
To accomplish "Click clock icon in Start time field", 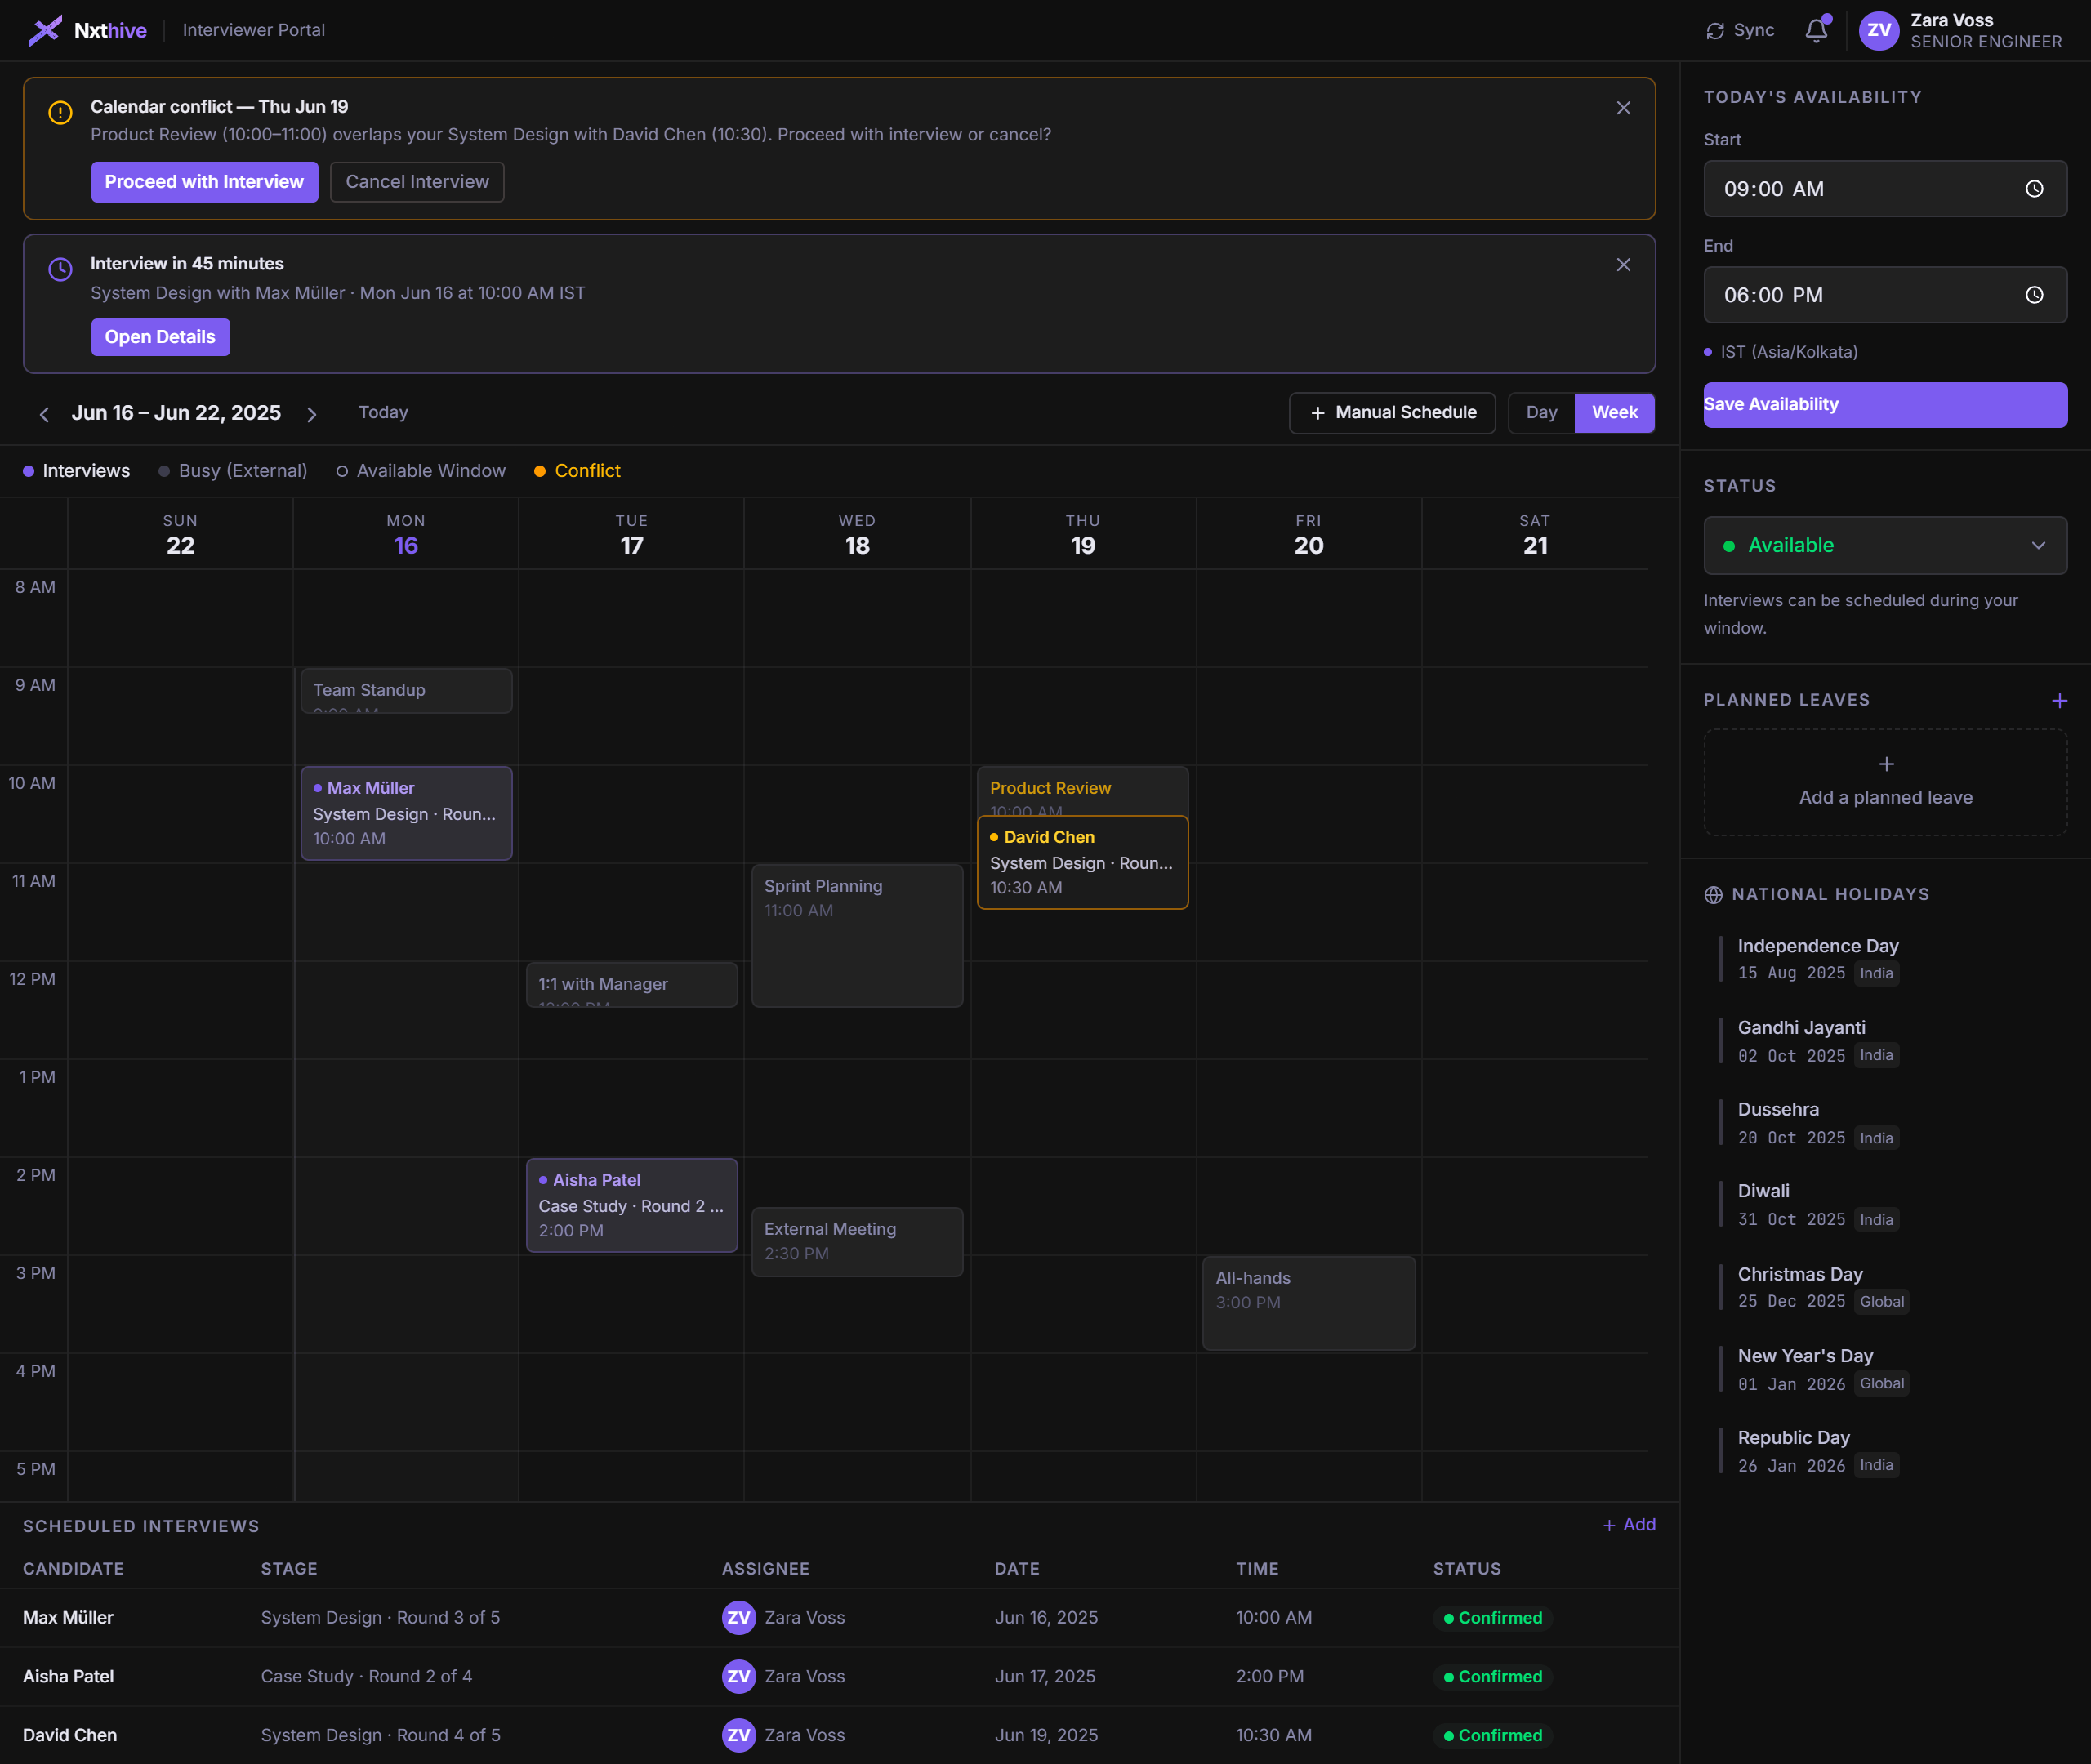I will pyautogui.click(x=2034, y=189).
